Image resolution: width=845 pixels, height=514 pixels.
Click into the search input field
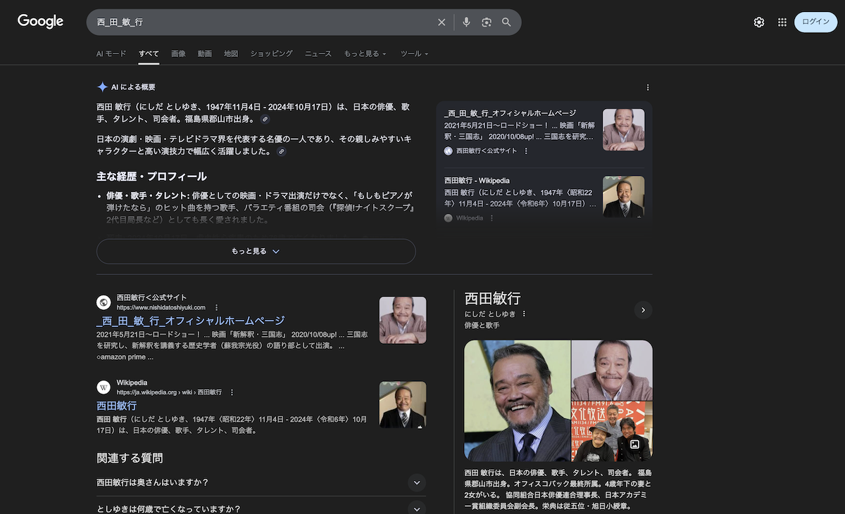coord(261,23)
